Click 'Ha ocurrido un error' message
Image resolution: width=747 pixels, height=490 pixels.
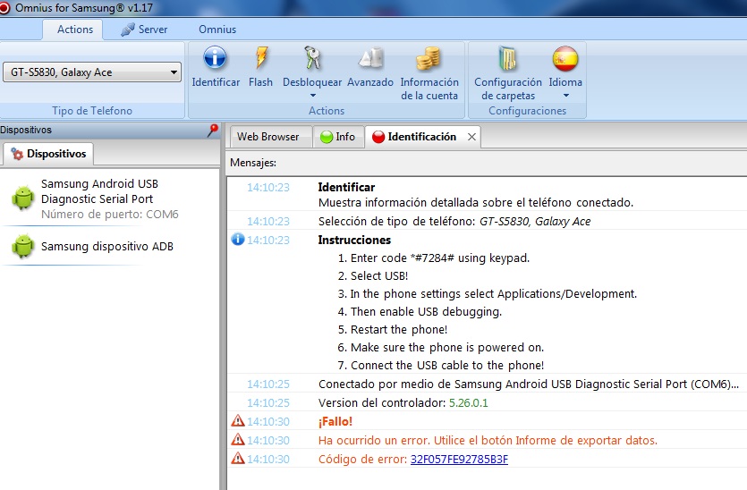[x=488, y=441]
